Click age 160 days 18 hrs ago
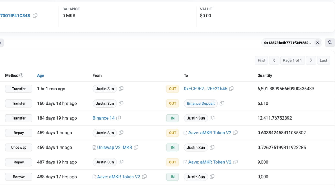Screen dimensions: 335x188 click(57, 103)
